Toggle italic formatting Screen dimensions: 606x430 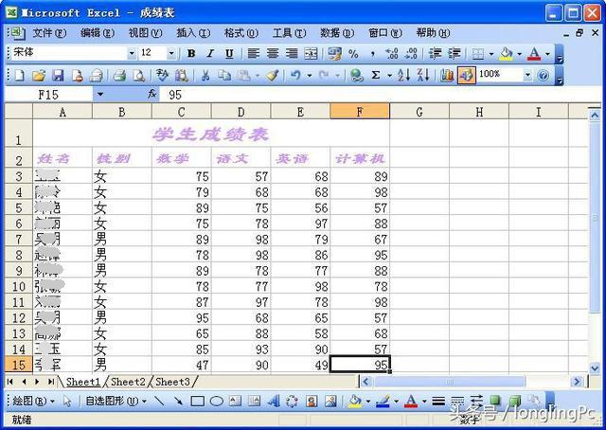pyautogui.click(x=210, y=53)
